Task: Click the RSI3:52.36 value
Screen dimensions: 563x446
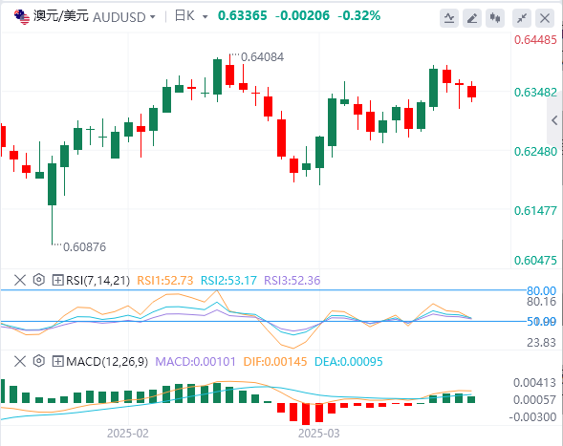Action: click(292, 280)
